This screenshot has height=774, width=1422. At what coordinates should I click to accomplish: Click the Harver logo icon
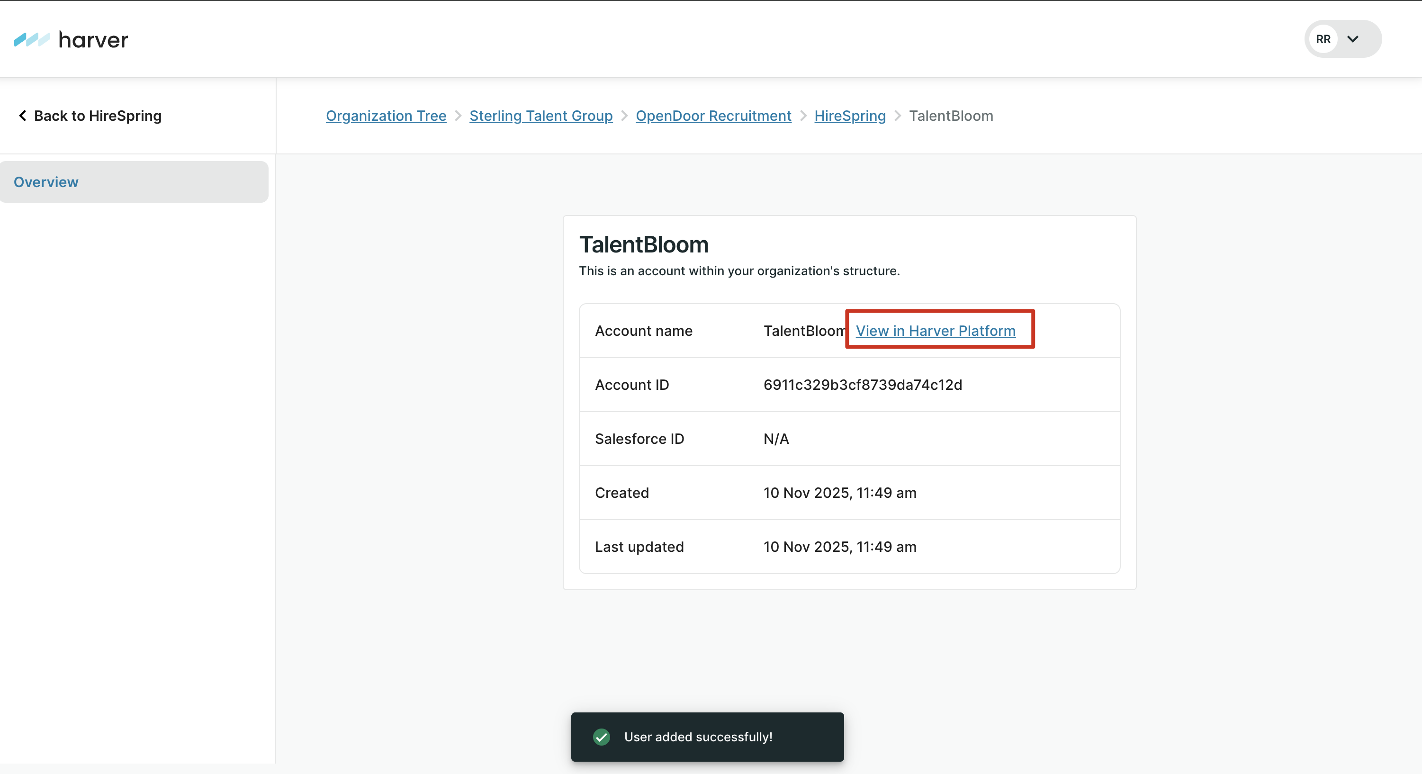(x=31, y=39)
